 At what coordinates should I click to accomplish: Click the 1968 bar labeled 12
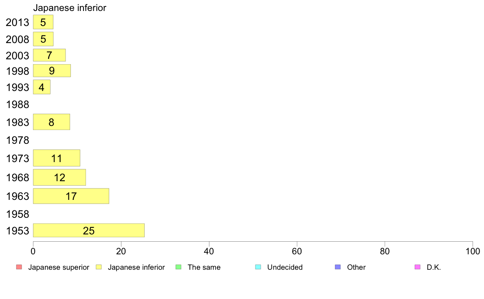(59, 177)
